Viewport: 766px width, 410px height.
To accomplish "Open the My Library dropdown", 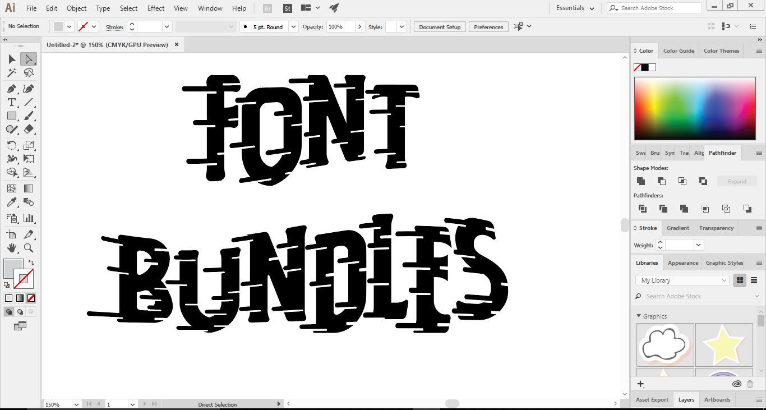I will pyautogui.click(x=682, y=280).
